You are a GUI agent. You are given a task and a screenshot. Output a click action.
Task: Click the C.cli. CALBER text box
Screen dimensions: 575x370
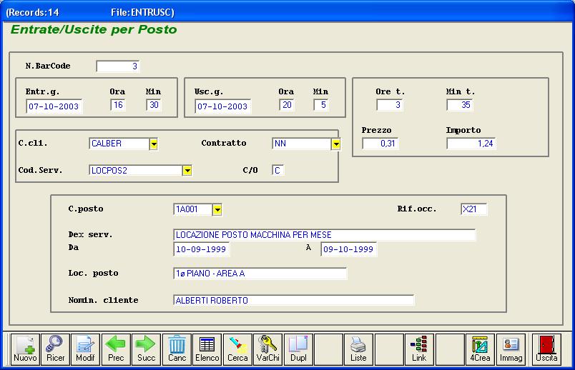tap(119, 144)
